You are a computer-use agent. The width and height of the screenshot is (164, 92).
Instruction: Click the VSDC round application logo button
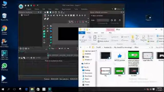(x=21, y=6)
